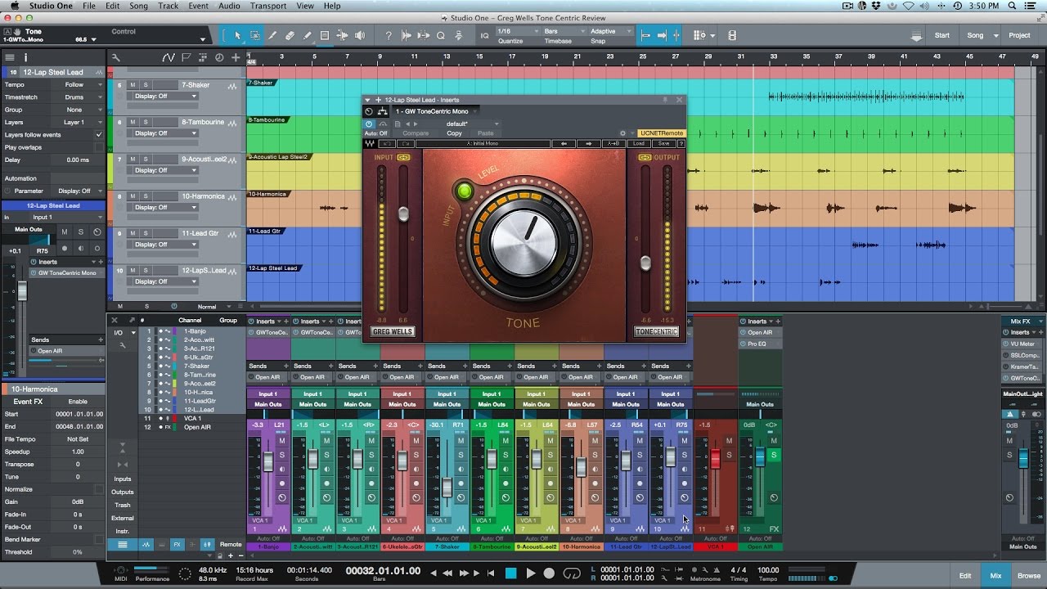Toggle the ToneCentric plugin power button
Viewport: 1047px width, 589px height.
click(x=369, y=124)
